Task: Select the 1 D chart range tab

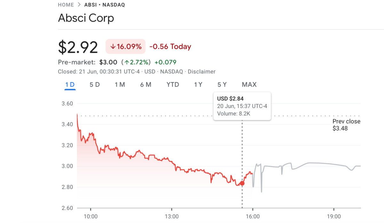Action: click(x=70, y=85)
